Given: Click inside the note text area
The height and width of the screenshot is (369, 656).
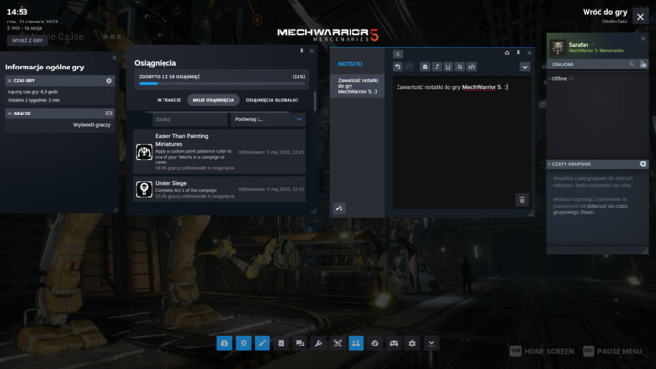Looking at the screenshot, I should [461, 142].
